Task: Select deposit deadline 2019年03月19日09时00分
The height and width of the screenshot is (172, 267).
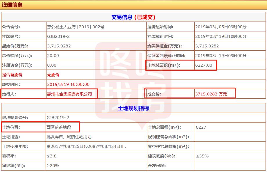Action: [221, 56]
